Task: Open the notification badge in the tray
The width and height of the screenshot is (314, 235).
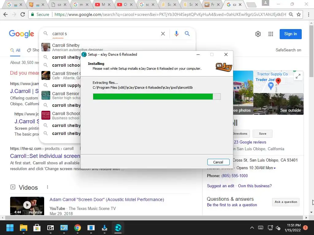Action: tap(305, 228)
